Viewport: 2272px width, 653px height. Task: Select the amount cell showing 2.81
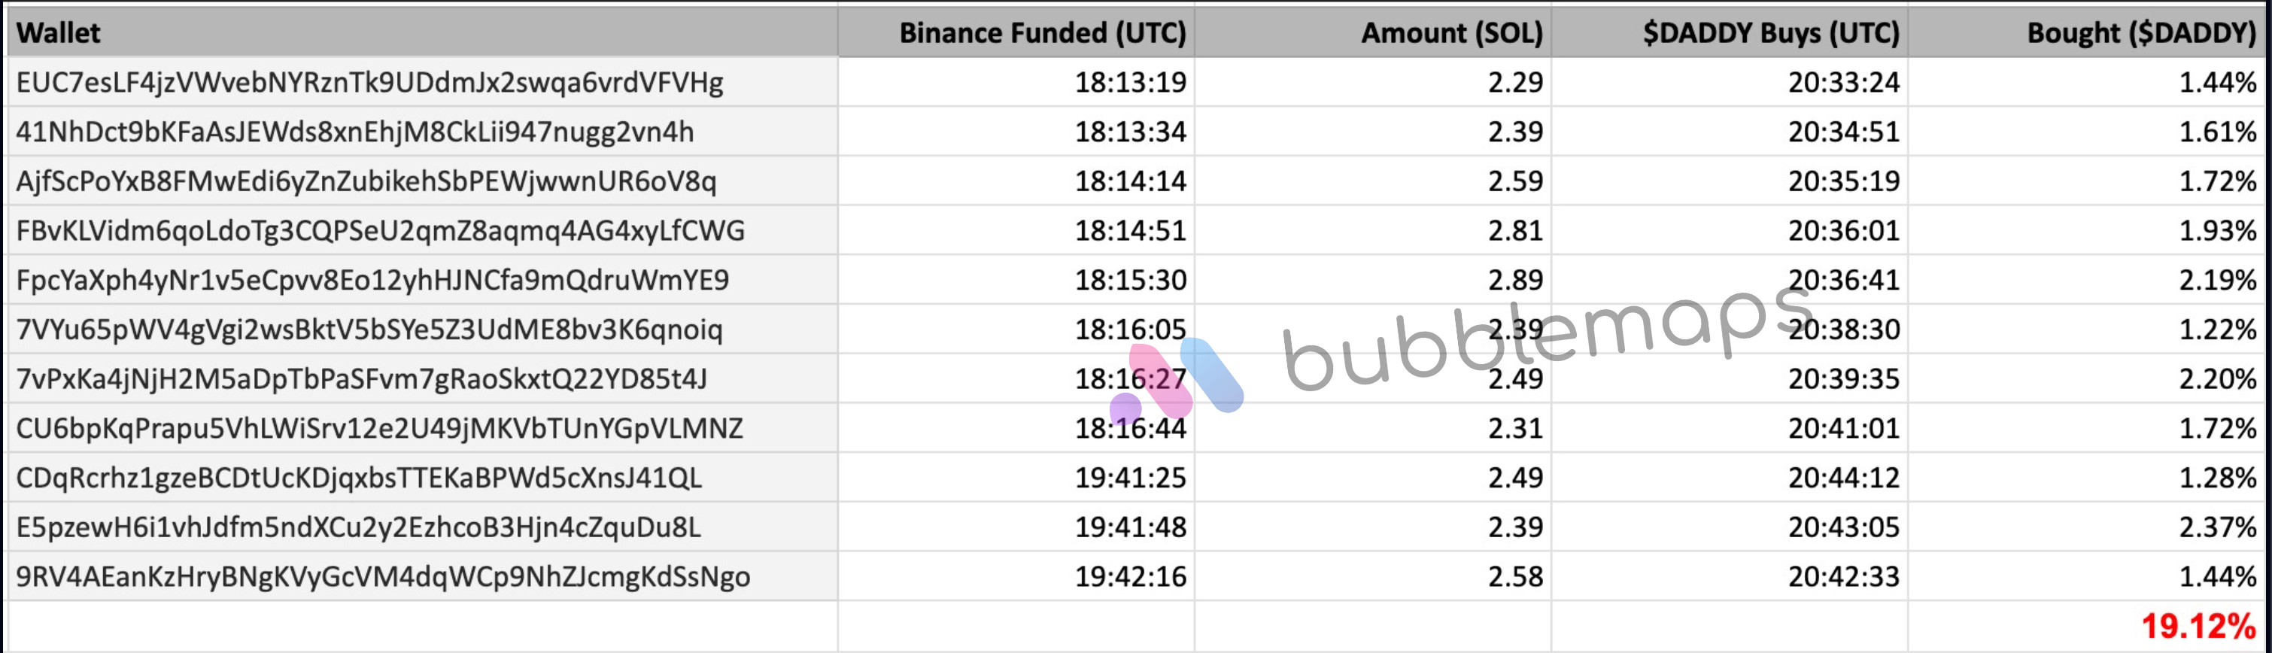[1515, 230]
